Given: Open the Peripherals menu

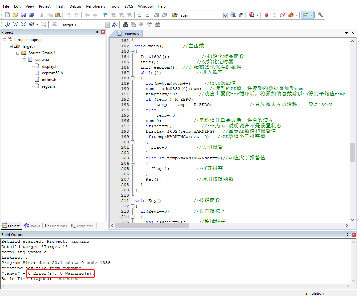Looking at the screenshot, I should [95, 6].
